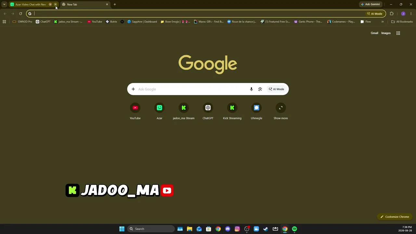Screen dimensions: 416x234
Task: Go to Google Images link
Action: point(386,33)
